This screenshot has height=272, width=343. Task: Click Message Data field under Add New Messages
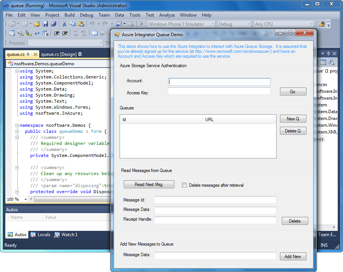click(x=215, y=256)
